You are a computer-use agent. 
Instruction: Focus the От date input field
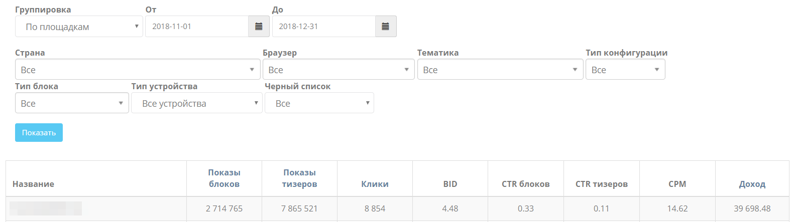pos(197,27)
